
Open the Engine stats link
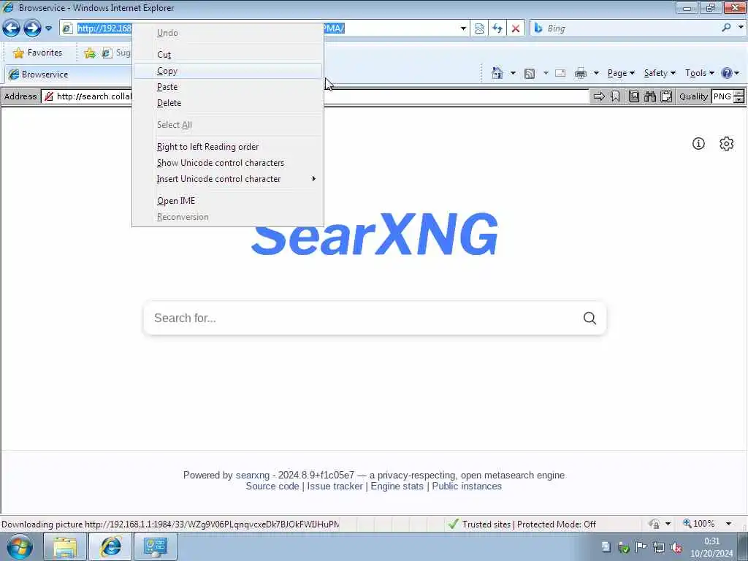(397, 486)
